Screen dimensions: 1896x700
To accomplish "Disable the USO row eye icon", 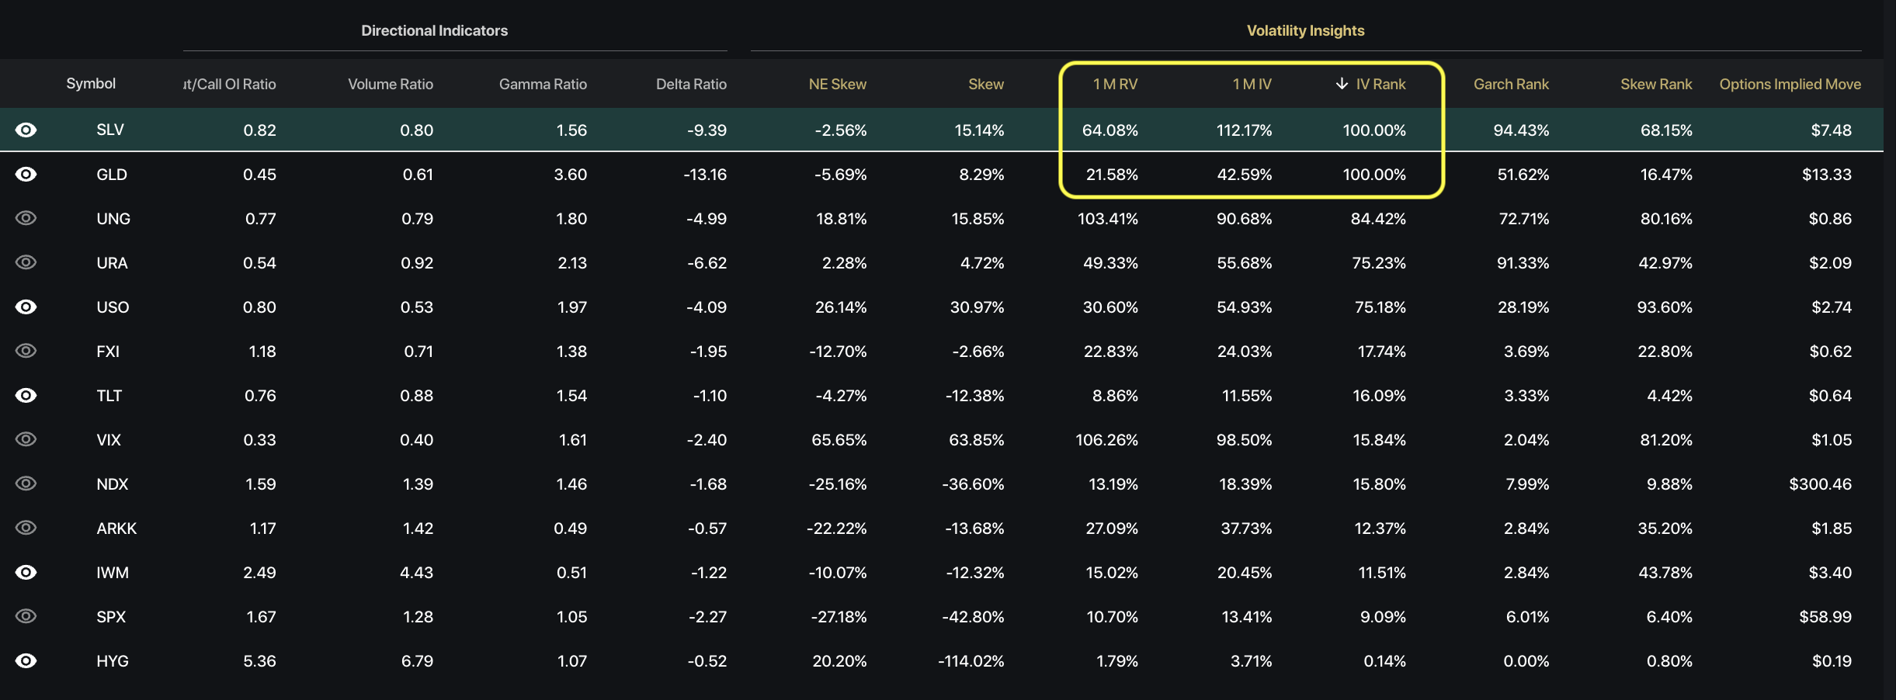I will (26, 307).
